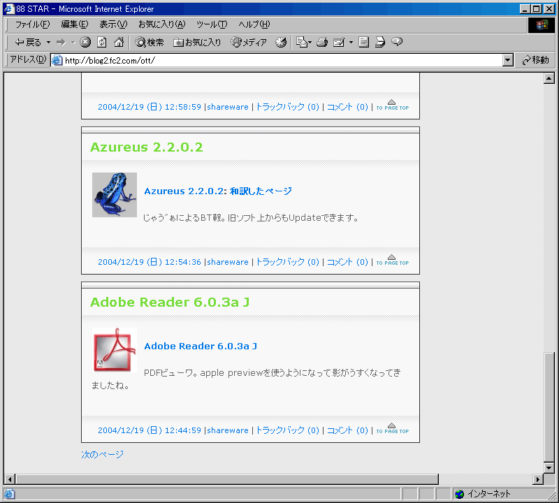Screen dimensions: 559x503
Task: Click TO PAGE TOP in Adobe Reader post
Action: [392, 428]
